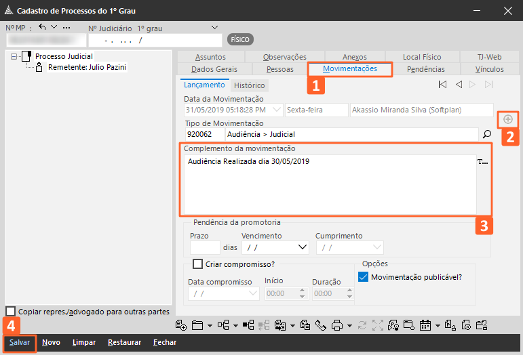Select Remetente: Julio Pazini in tree
523x355 pixels.
coord(87,67)
